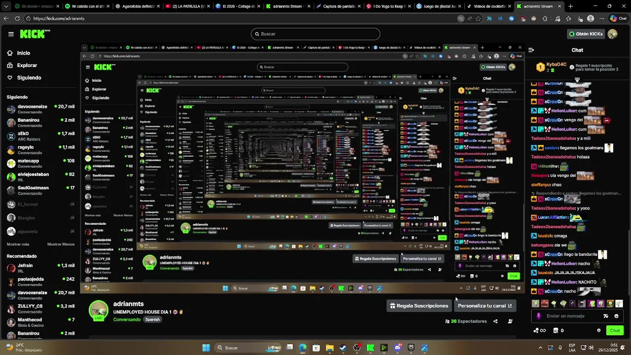The width and height of the screenshot is (631, 355).
Task: Add this page to favorites star
Action: (479, 18)
